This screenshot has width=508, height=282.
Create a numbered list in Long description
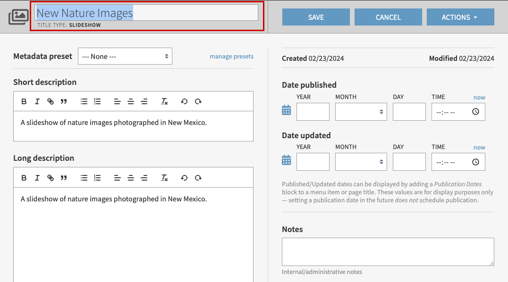click(x=97, y=177)
